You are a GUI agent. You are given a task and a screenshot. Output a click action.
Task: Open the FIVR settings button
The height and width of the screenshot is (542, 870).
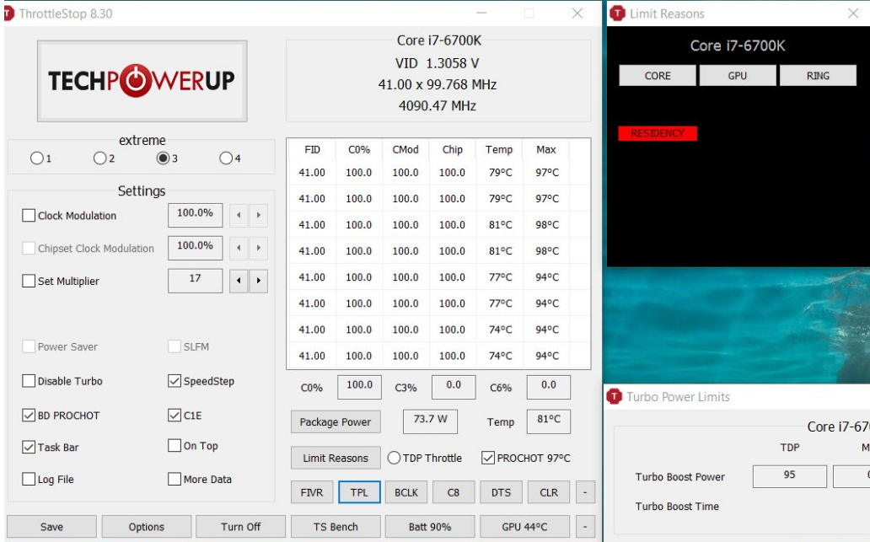tap(312, 492)
